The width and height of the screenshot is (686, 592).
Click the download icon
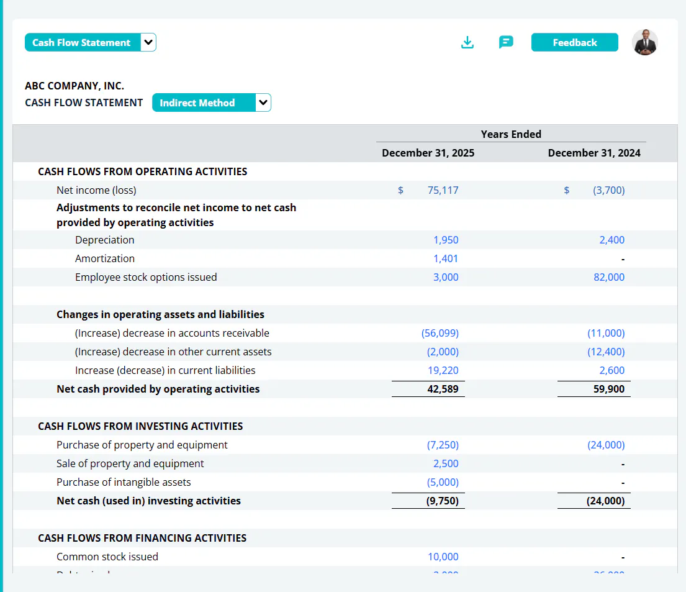(x=467, y=42)
